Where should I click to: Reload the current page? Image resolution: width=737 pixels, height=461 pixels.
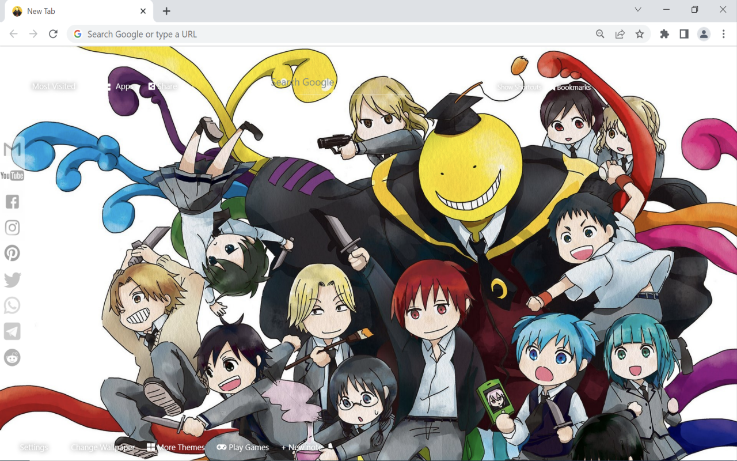click(53, 34)
